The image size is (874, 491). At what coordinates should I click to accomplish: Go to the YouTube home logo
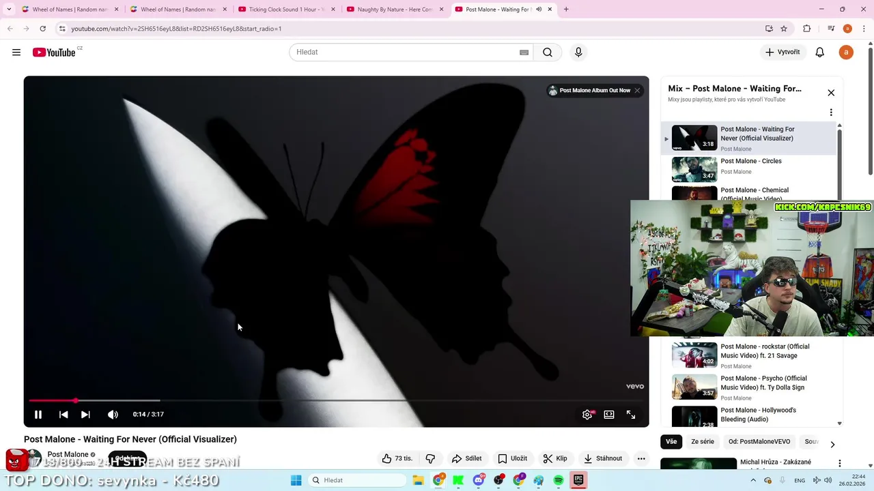tap(54, 53)
